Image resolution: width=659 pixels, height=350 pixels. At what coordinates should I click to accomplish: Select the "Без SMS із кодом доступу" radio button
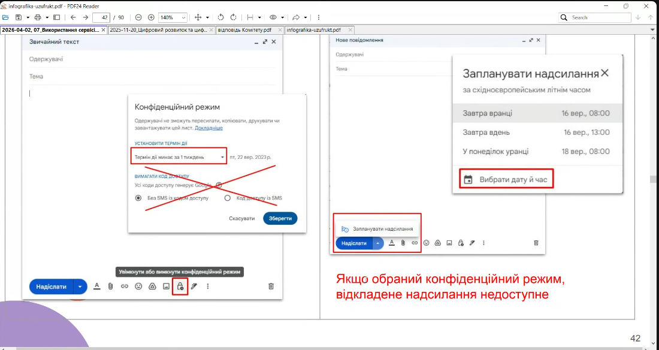coord(138,198)
